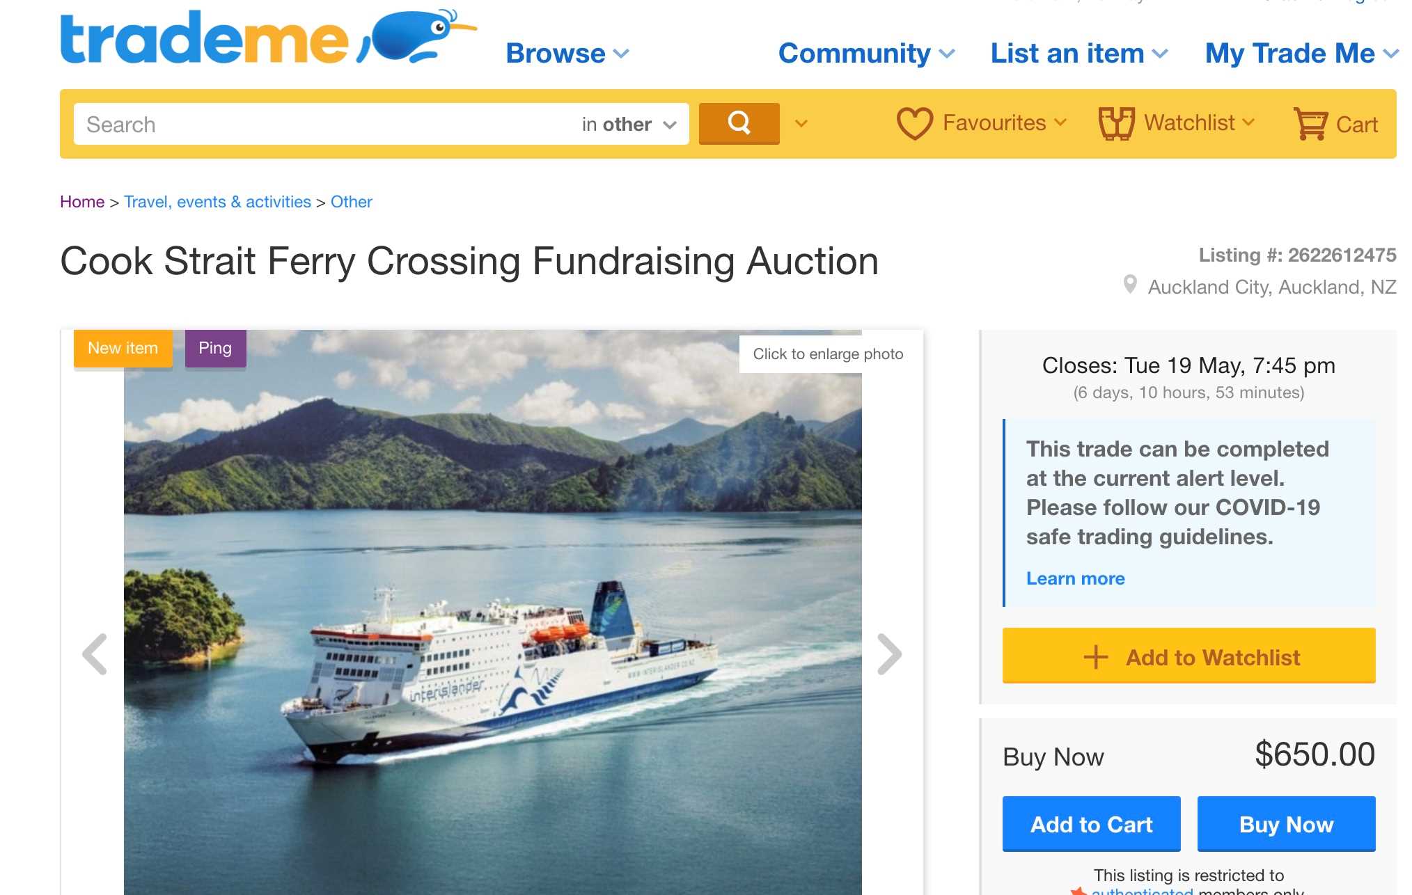This screenshot has height=895, width=1412.
Task: Click the location pin beside Auckland City
Action: tap(1130, 285)
